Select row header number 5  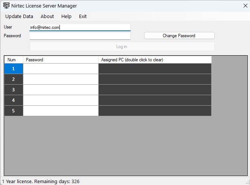click(x=14, y=111)
